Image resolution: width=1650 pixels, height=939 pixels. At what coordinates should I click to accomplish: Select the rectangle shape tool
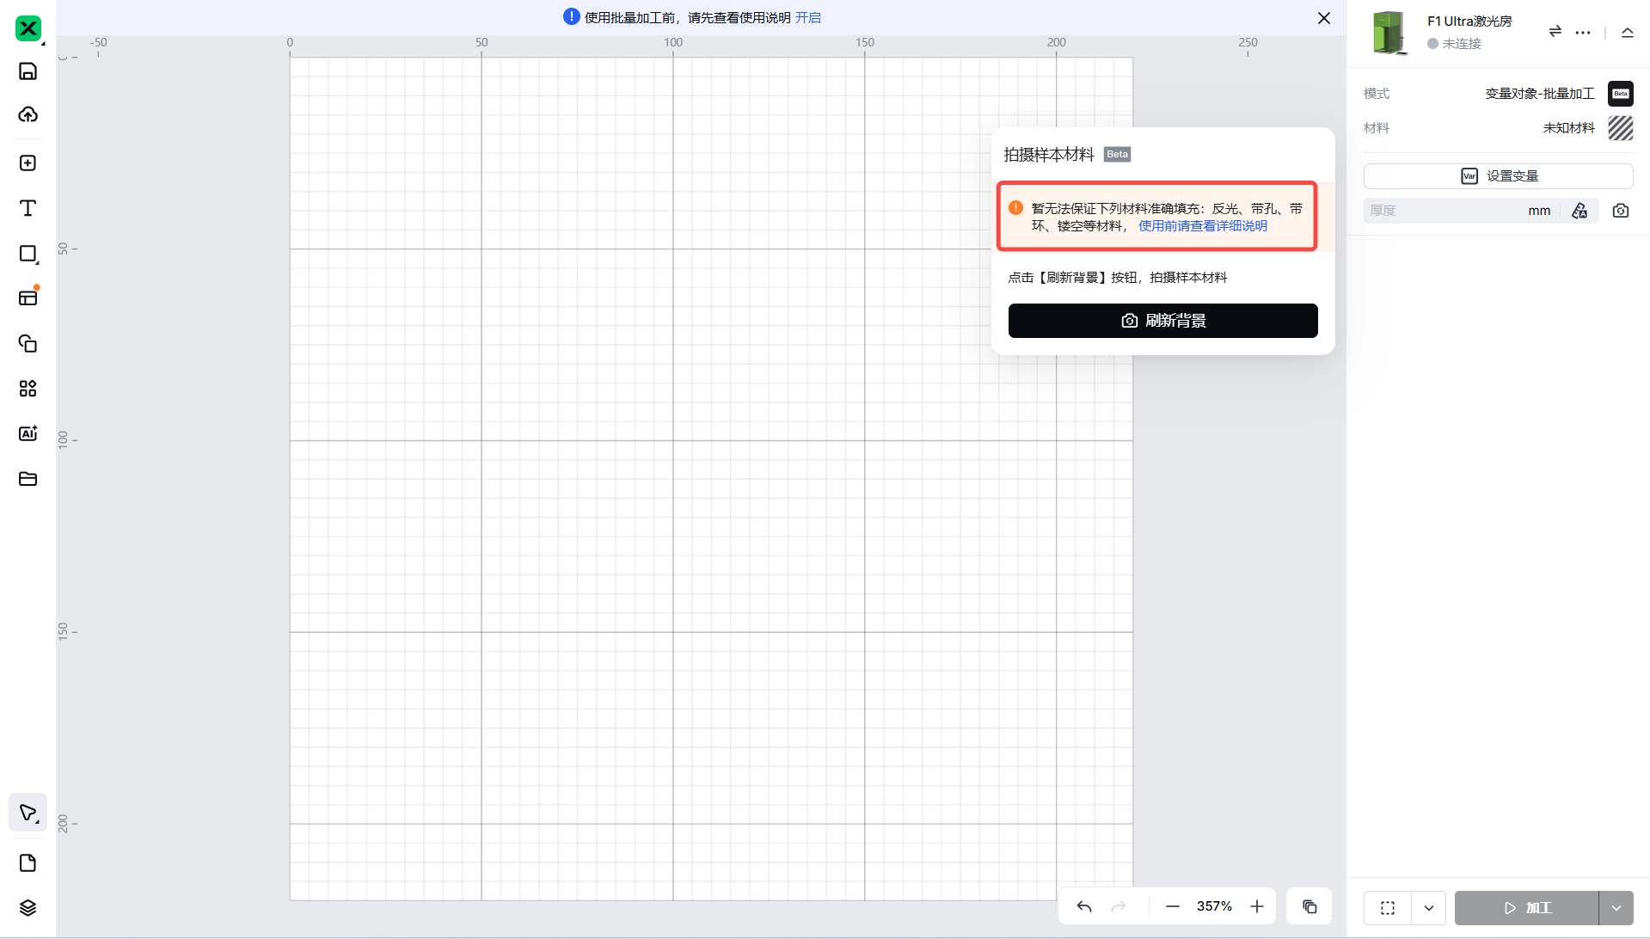pos(28,254)
